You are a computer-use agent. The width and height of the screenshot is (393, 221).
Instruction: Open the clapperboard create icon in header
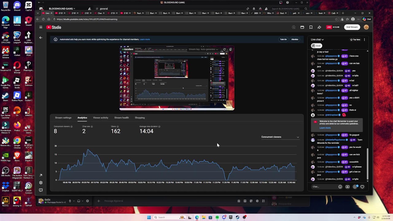click(302, 27)
